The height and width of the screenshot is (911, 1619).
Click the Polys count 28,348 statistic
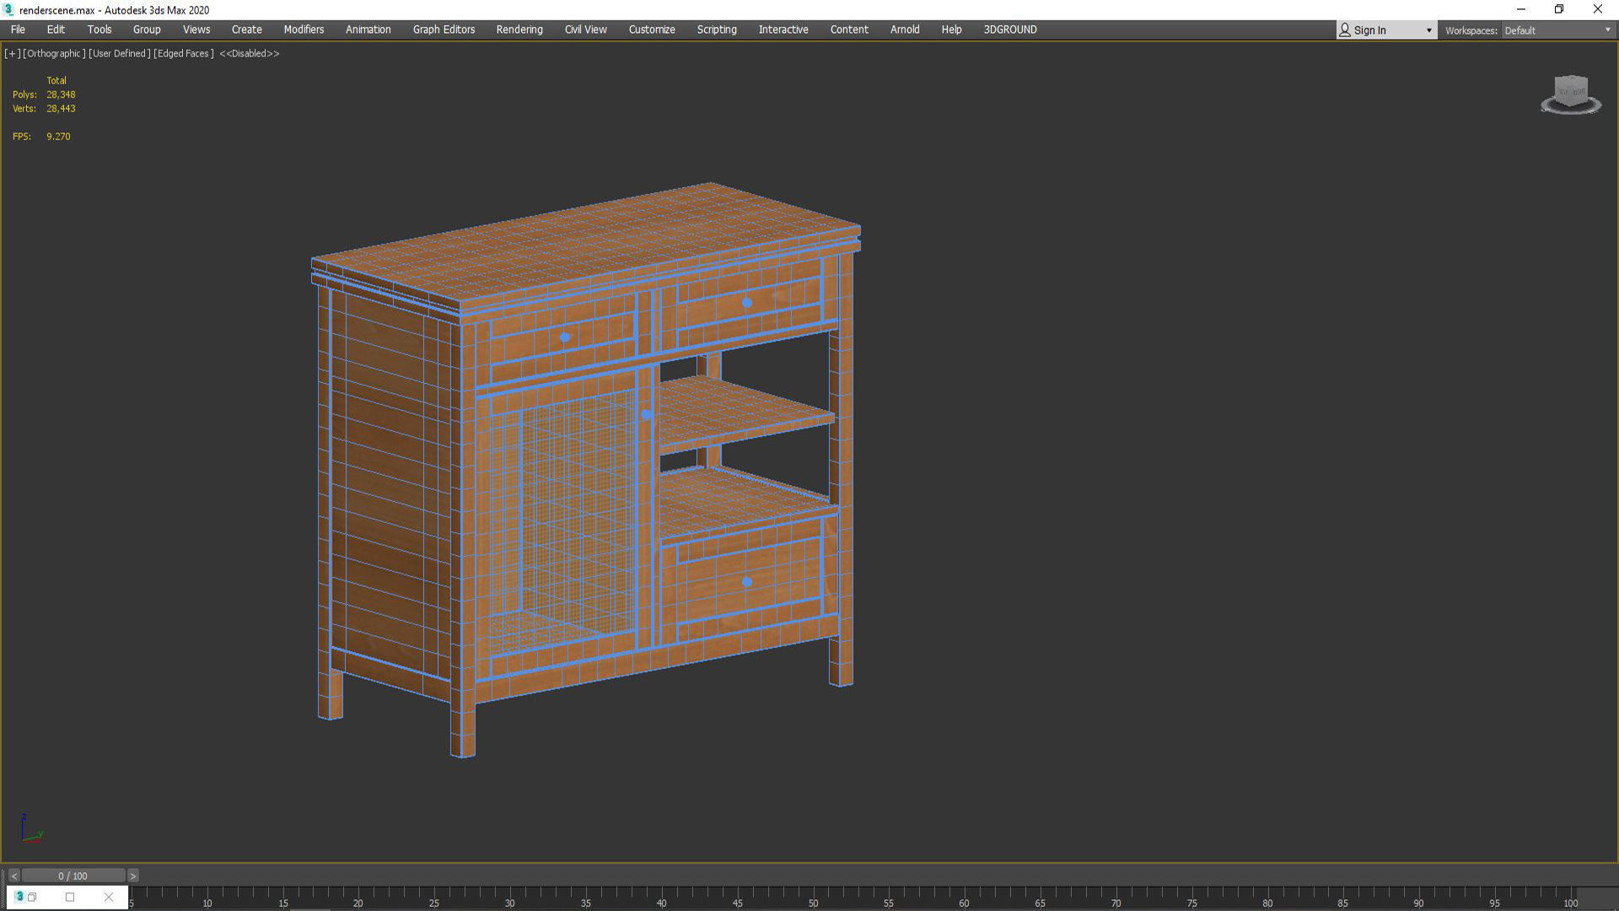tap(61, 94)
